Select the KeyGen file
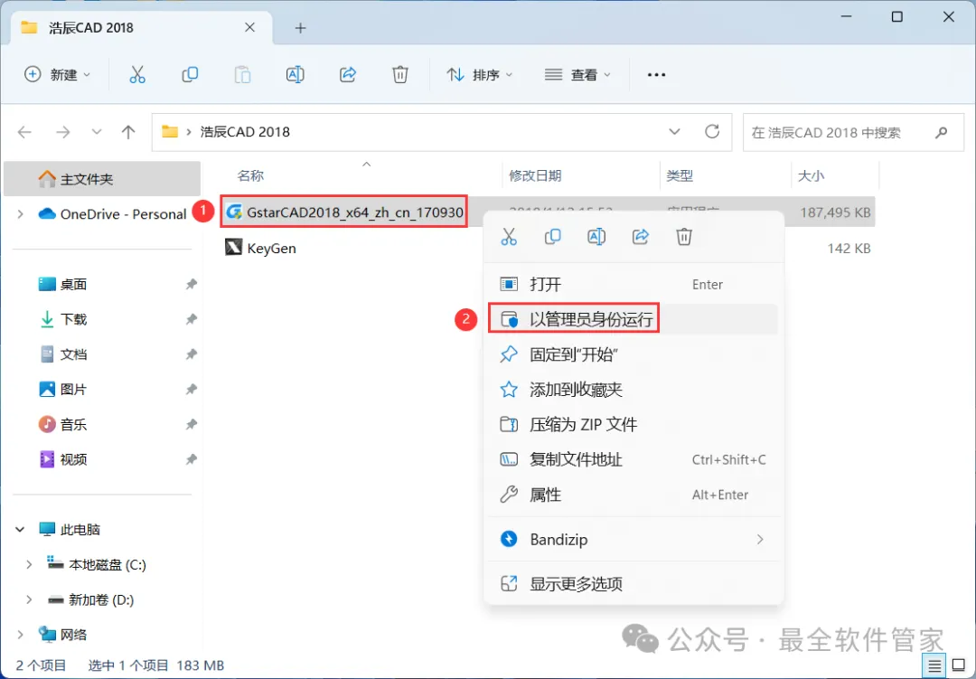Screen dimensions: 976x679 coord(260,248)
